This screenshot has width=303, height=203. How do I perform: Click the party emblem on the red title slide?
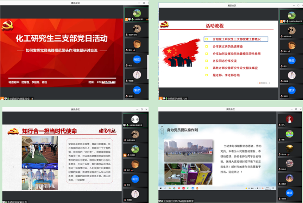coord(7,26)
